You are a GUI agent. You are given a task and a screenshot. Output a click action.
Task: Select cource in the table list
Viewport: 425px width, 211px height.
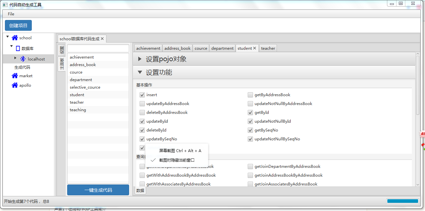pos(98,72)
